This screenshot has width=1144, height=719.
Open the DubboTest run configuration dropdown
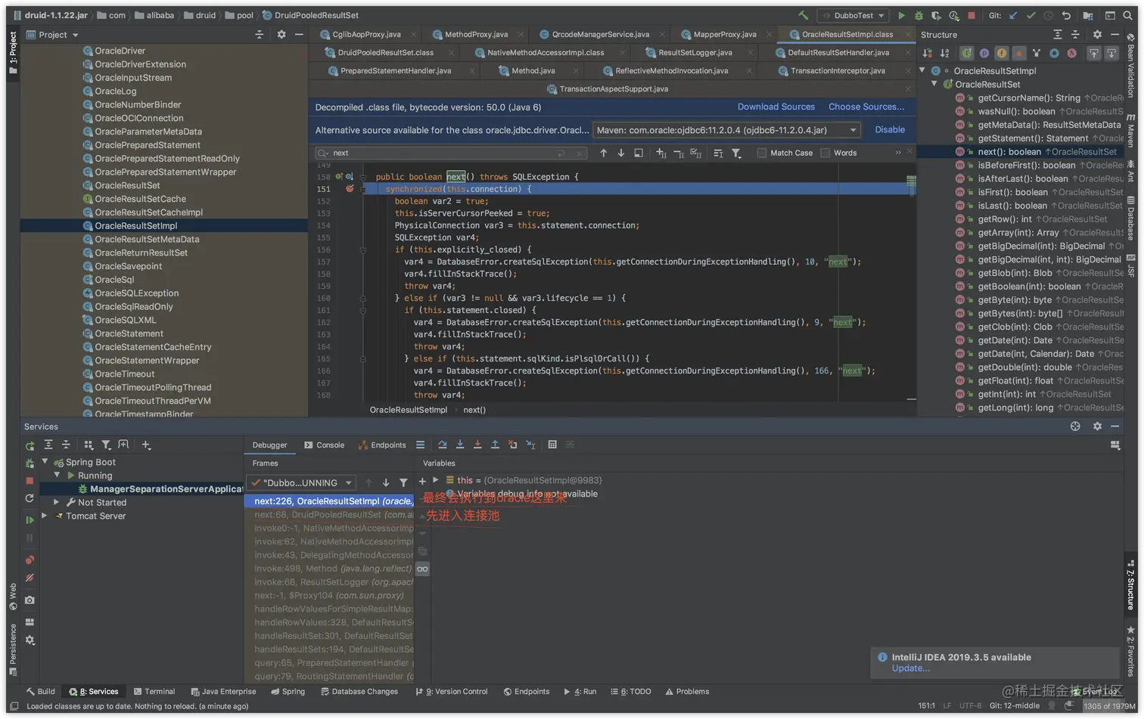853,15
